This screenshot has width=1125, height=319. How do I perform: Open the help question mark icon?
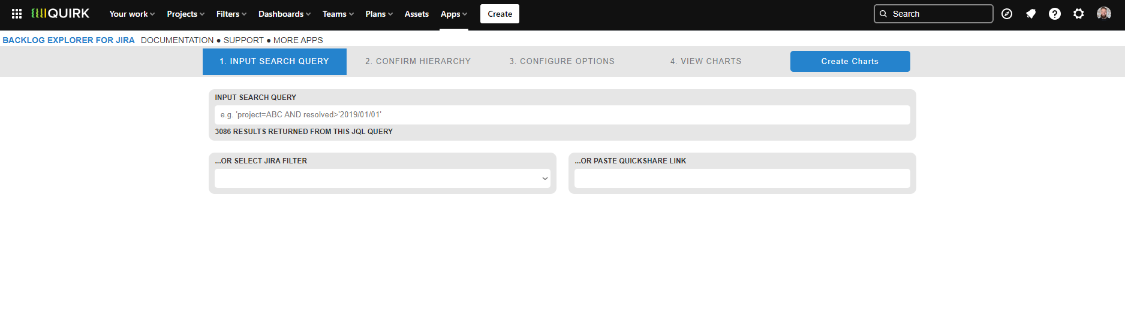pos(1055,14)
